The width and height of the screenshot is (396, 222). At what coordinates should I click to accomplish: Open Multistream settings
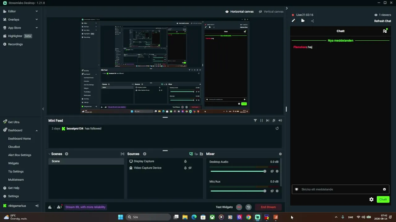coord(16,179)
